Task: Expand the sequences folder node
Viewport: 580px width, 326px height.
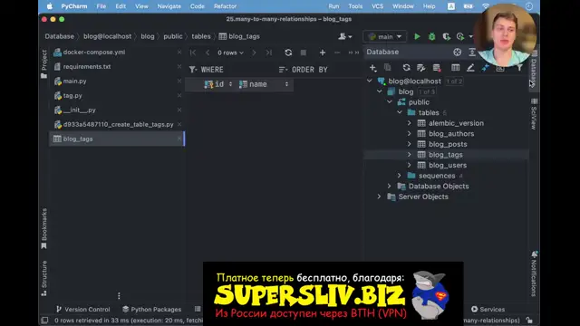Action: point(399,176)
